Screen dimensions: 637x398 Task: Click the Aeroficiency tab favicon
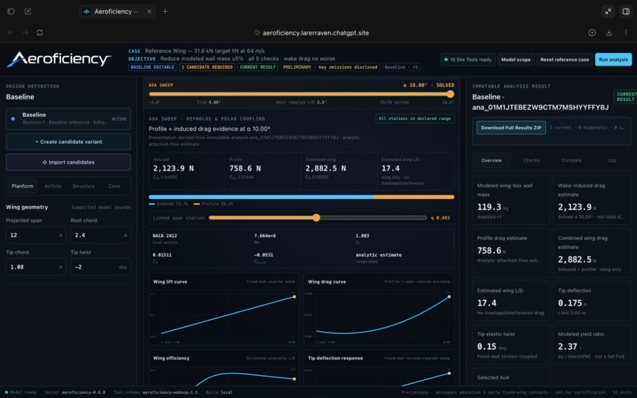[x=86, y=11]
